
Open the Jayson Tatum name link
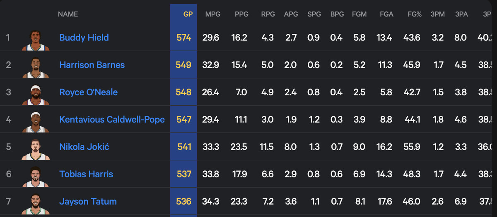tap(88, 201)
